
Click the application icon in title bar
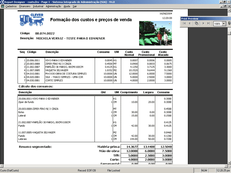point(2,2)
